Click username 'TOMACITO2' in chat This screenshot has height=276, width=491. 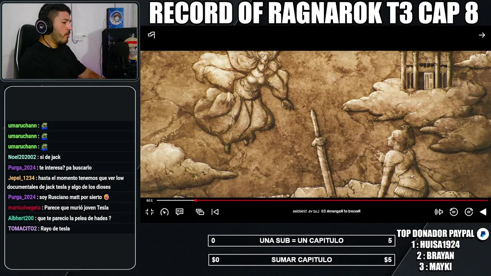[22, 229]
